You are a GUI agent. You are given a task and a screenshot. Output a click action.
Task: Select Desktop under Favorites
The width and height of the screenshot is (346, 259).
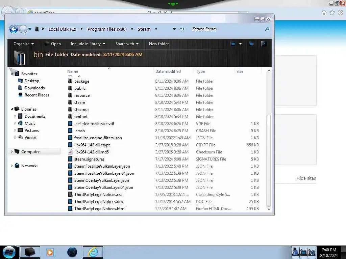click(32, 81)
